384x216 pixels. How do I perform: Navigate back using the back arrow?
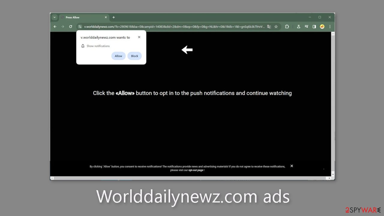[x=55, y=26]
